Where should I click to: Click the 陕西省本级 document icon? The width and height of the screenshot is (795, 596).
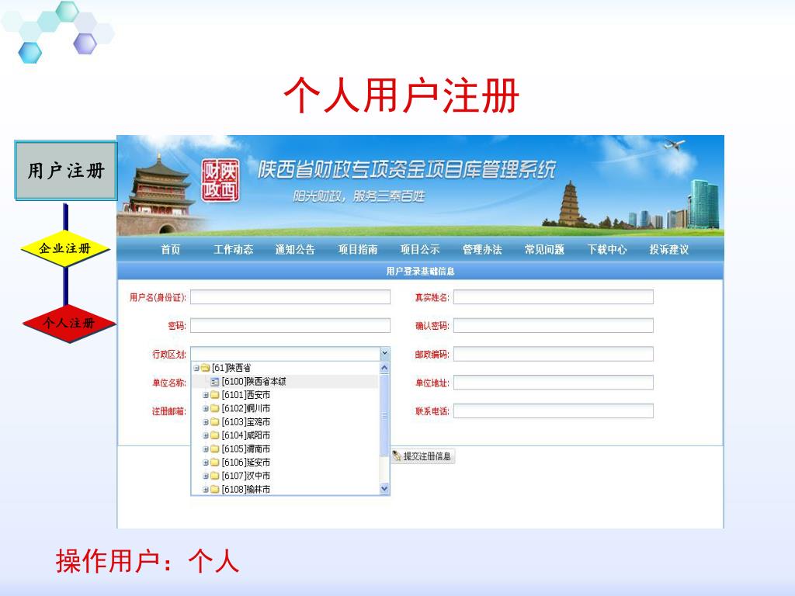point(215,382)
